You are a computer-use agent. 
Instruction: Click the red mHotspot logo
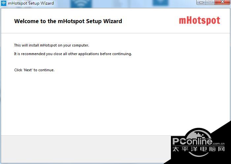(199, 21)
